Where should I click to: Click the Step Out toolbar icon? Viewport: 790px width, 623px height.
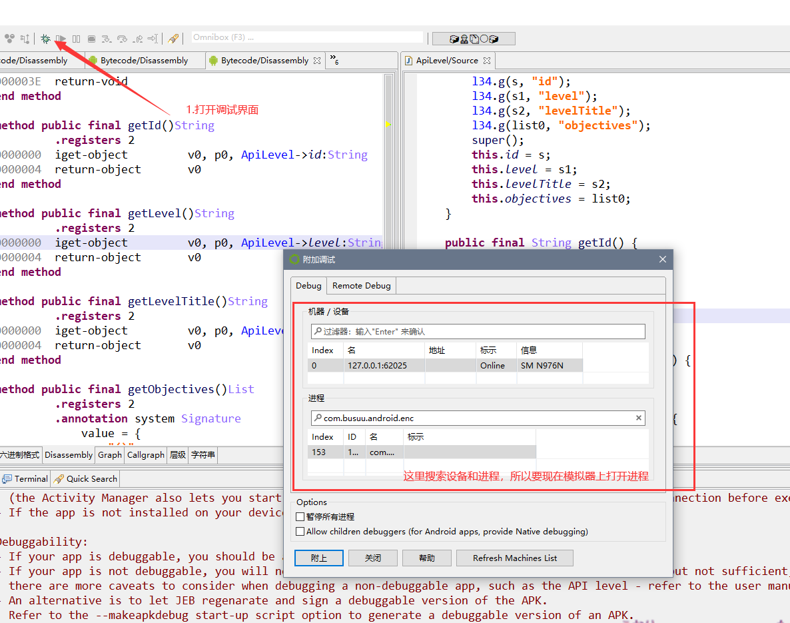[137, 39]
